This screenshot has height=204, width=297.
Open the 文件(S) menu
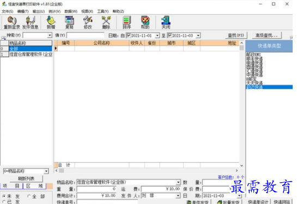[x=8, y=11]
